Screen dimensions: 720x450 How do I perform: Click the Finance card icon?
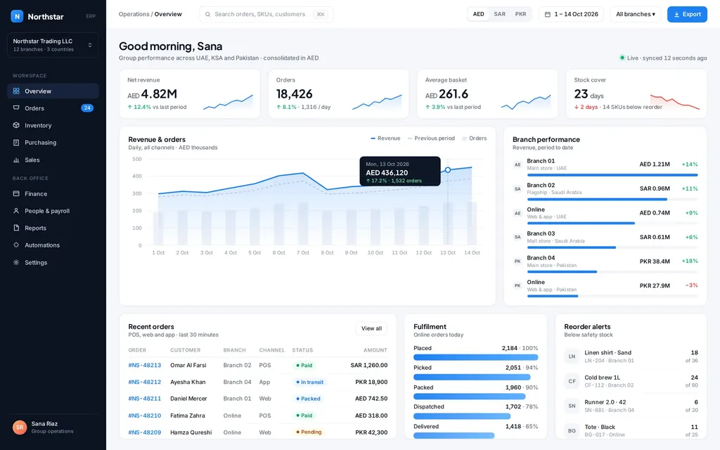point(16,194)
